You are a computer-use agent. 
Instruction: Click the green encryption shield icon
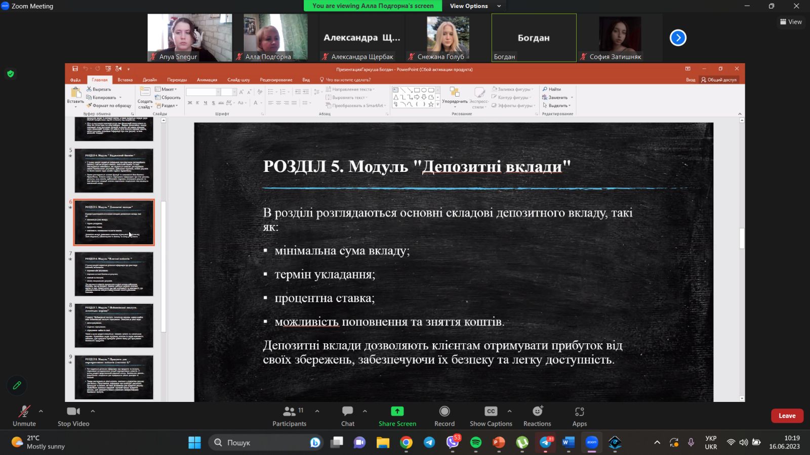pyautogui.click(x=11, y=74)
